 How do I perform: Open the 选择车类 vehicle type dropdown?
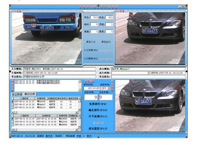[109, 88]
